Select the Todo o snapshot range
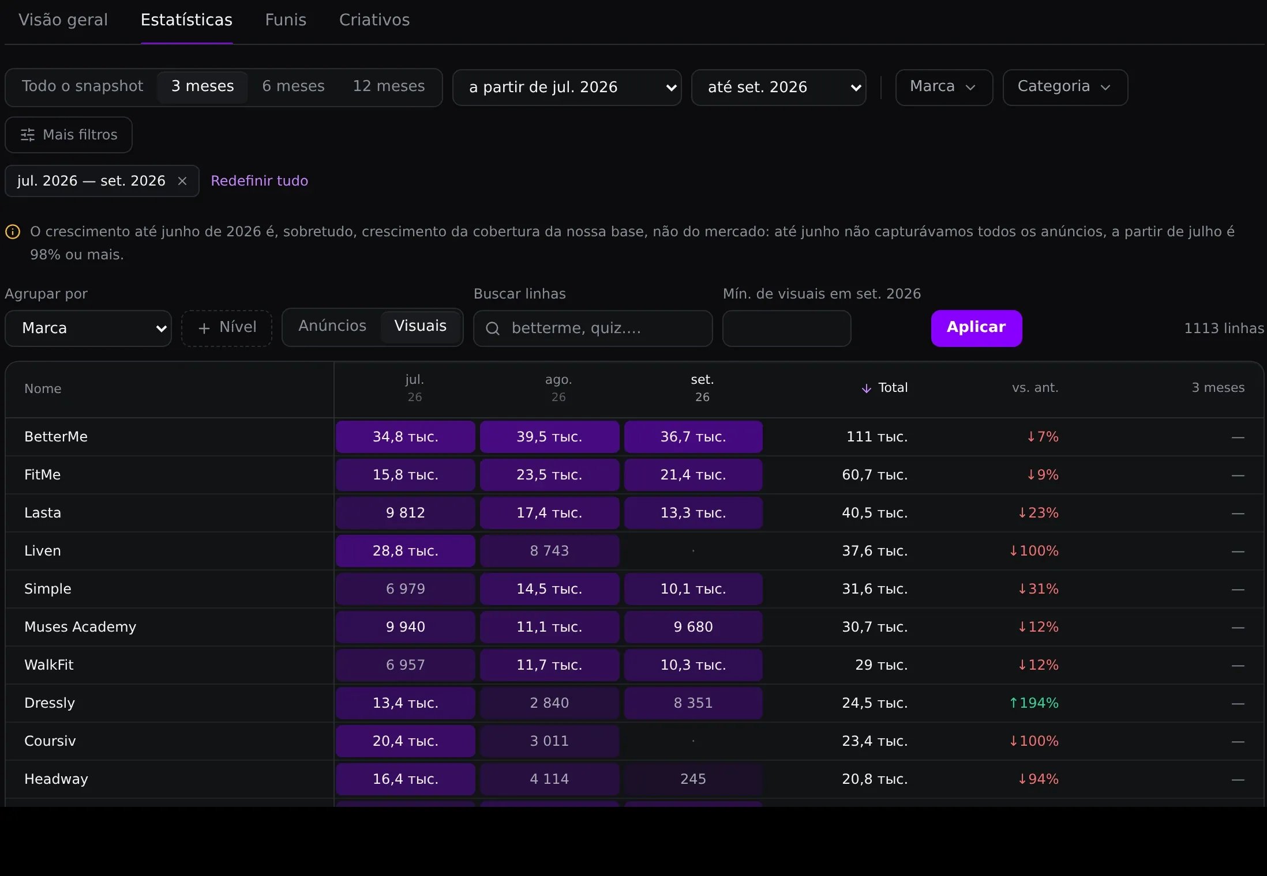 tap(83, 86)
